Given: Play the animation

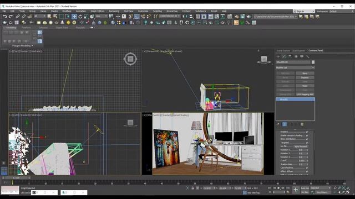Looking at the screenshot, I should 278,188.
